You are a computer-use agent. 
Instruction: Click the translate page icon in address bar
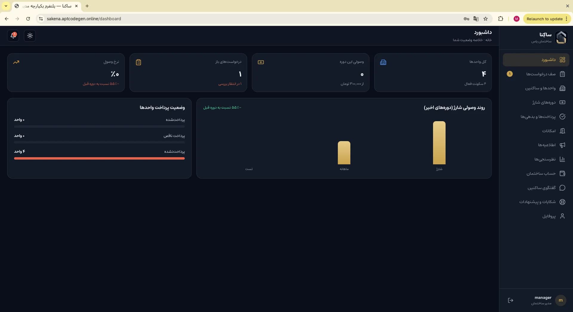(476, 19)
